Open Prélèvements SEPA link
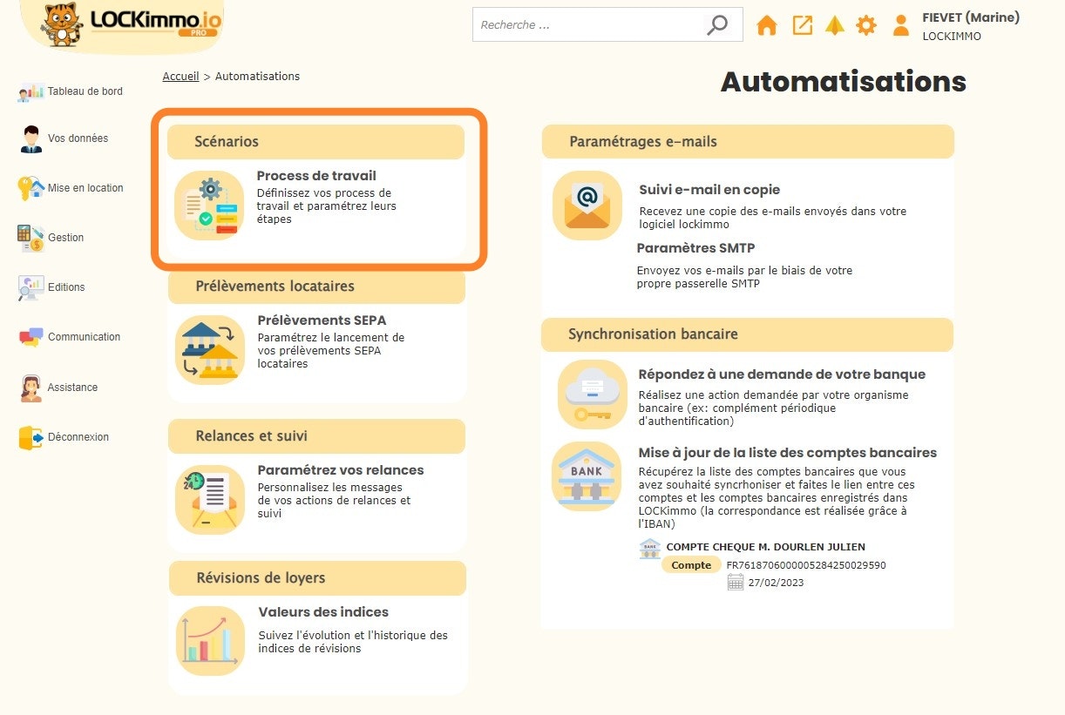This screenshot has width=1065, height=715. (322, 320)
